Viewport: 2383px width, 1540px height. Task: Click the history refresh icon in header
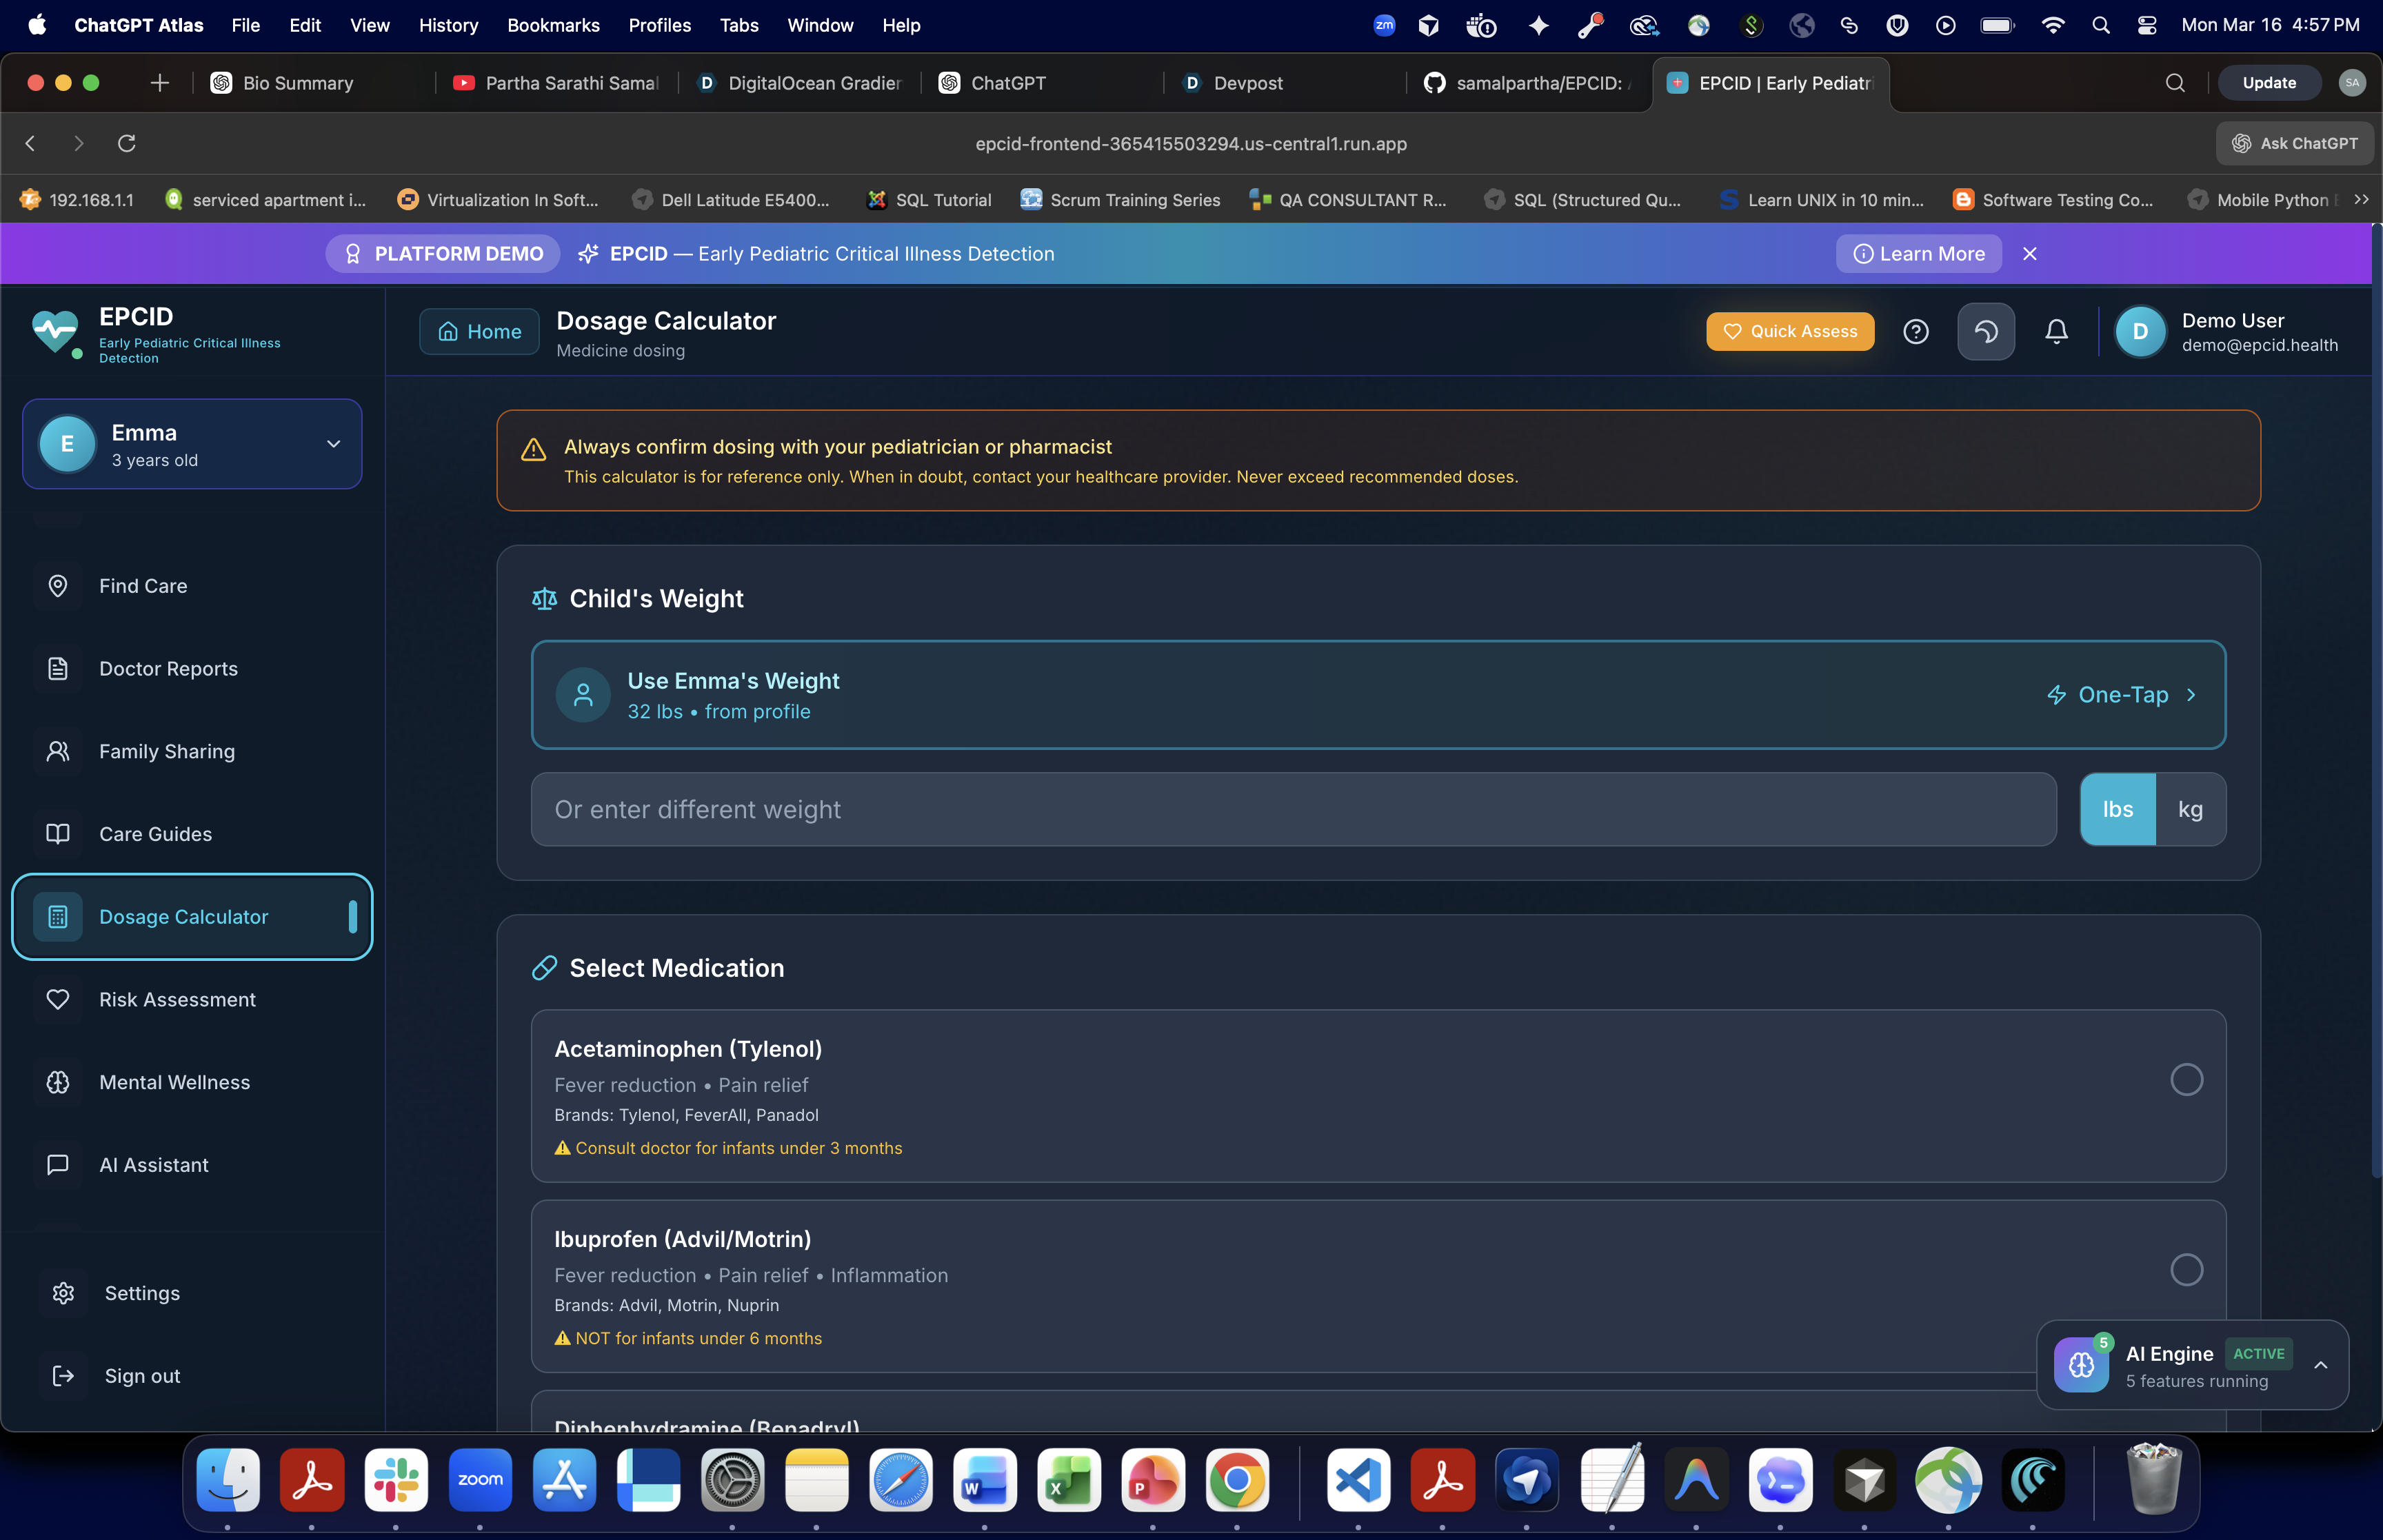(1985, 331)
